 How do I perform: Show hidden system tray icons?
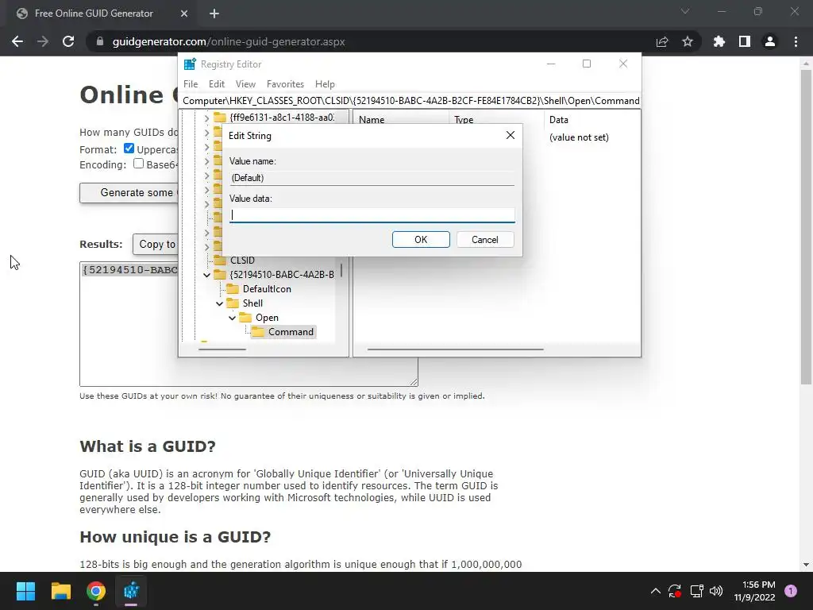[x=655, y=591]
